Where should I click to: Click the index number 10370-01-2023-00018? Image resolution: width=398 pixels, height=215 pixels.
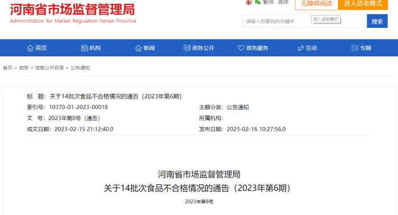[78, 108]
